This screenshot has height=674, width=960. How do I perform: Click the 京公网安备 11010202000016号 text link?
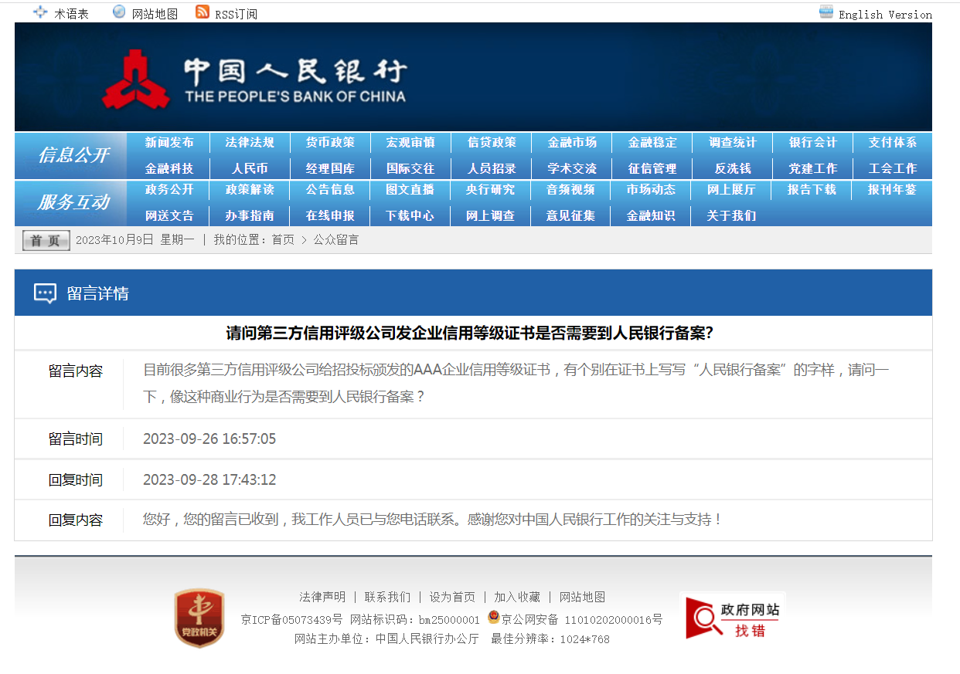(582, 619)
